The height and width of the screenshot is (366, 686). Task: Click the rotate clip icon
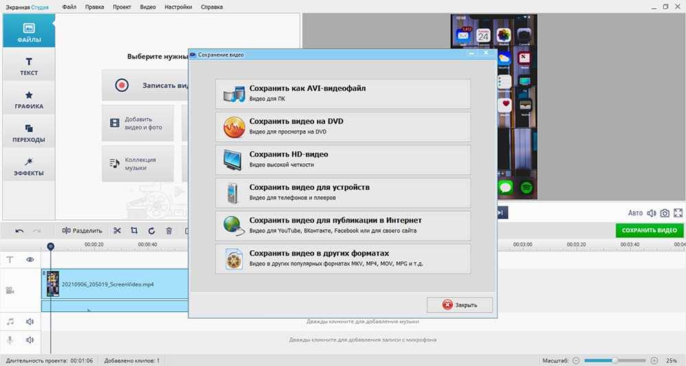(x=152, y=231)
